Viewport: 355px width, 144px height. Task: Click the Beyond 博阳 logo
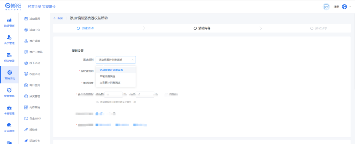[13, 7]
